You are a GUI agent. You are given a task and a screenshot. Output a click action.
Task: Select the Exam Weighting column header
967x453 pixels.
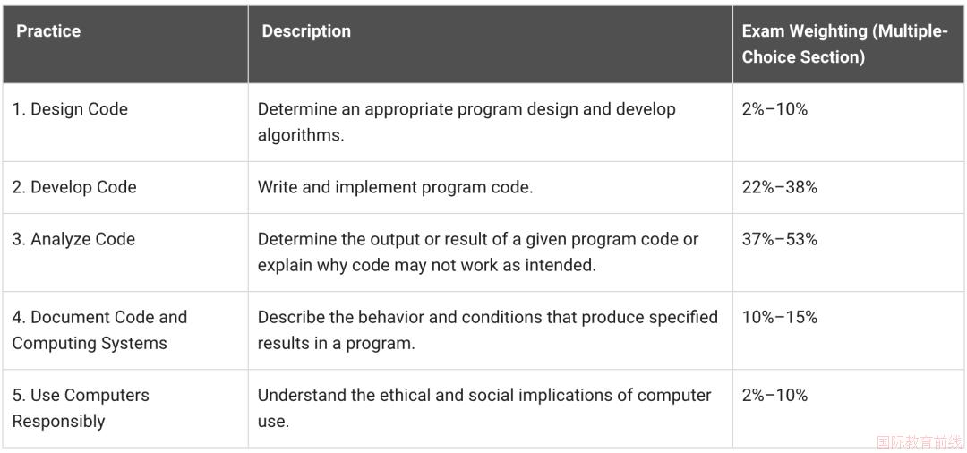(x=844, y=44)
